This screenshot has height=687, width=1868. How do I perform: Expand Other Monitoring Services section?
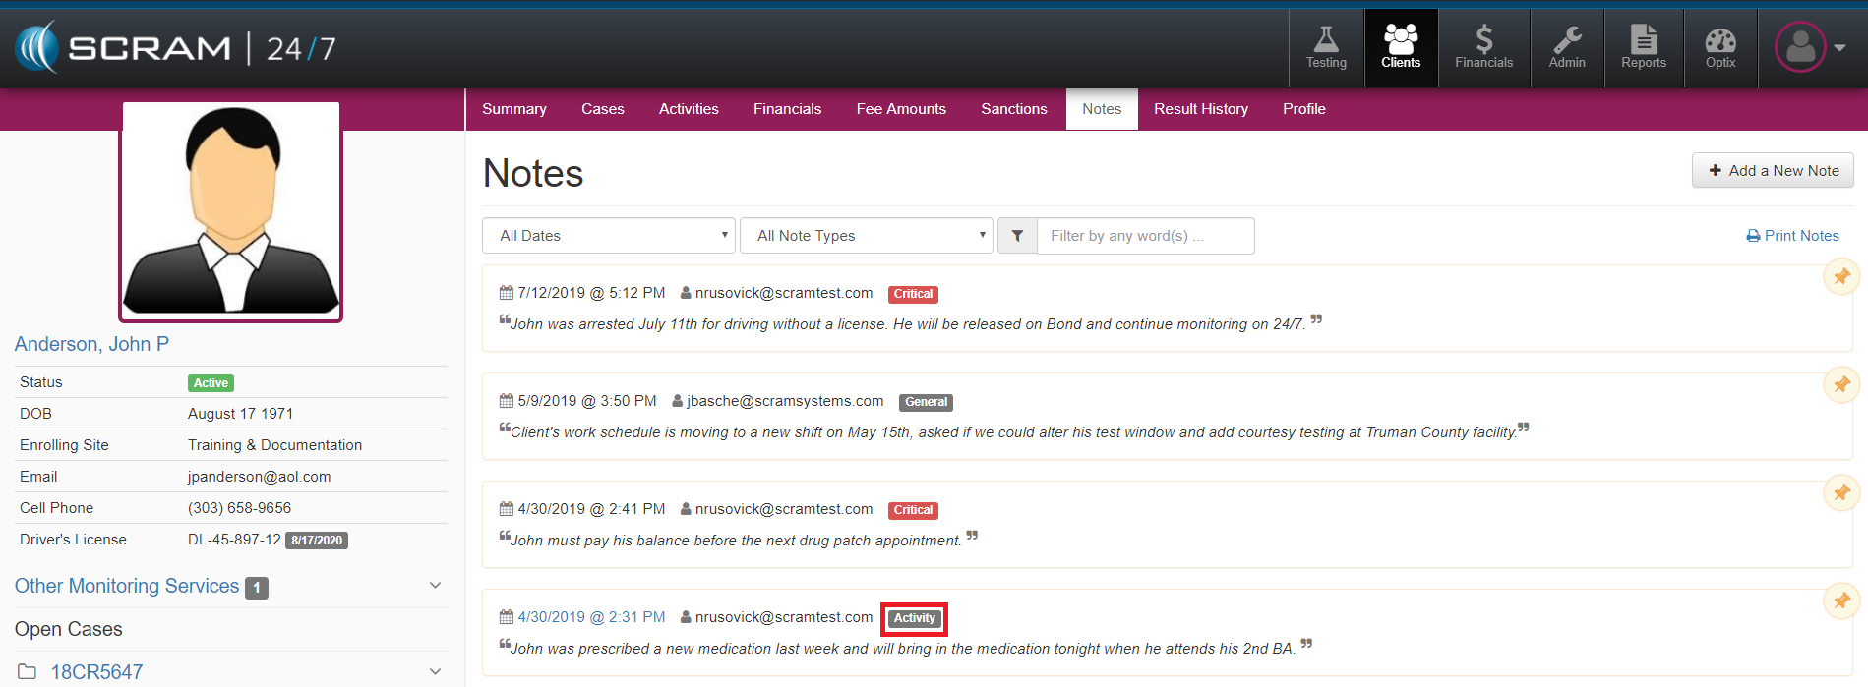pyautogui.click(x=435, y=586)
